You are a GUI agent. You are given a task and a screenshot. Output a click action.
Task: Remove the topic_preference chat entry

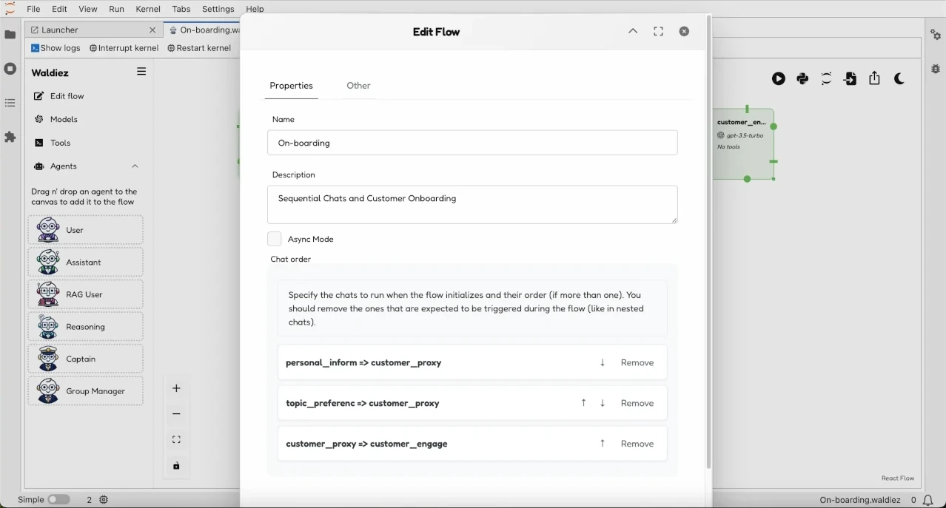tap(637, 403)
